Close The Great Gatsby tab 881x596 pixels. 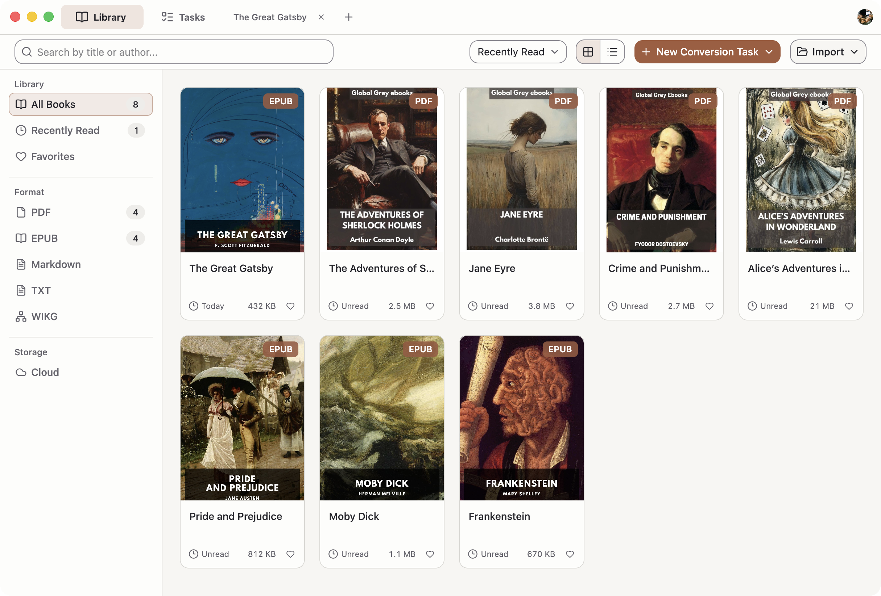(321, 17)
